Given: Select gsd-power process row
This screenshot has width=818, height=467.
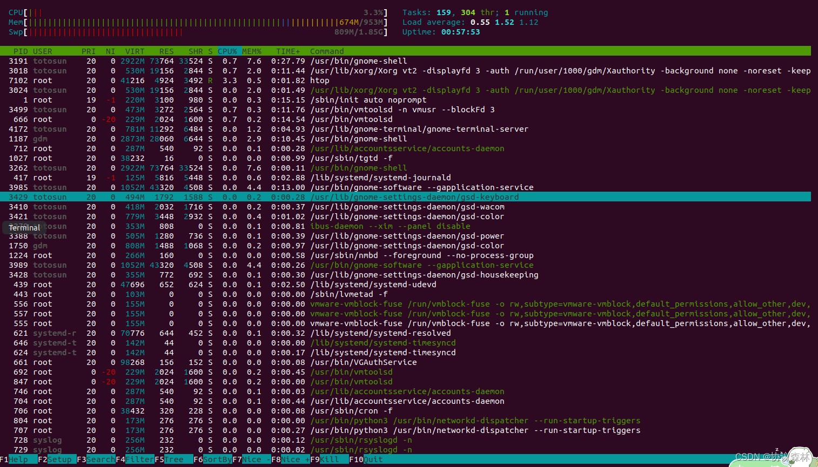Looking at the screenshot, I should click(x=405, y=236).
